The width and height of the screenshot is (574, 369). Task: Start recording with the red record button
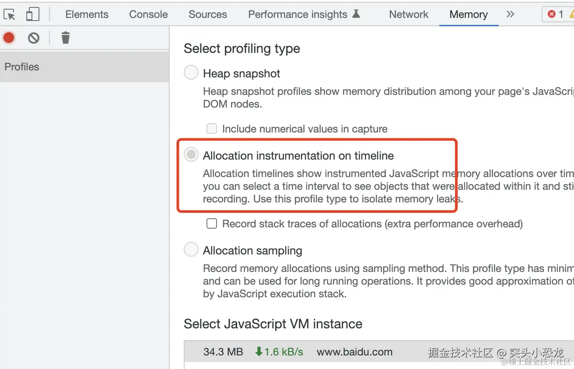[9, 38]
